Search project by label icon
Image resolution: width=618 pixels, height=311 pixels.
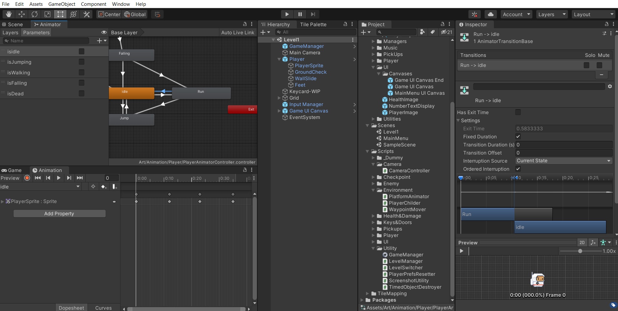[433, 32]
